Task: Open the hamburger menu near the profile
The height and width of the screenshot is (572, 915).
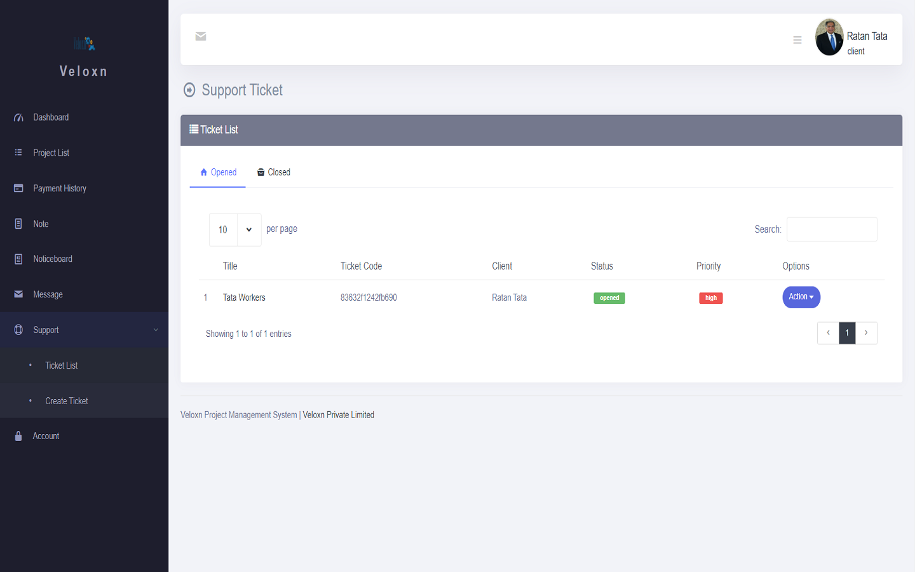Action: tap(797, 39)
